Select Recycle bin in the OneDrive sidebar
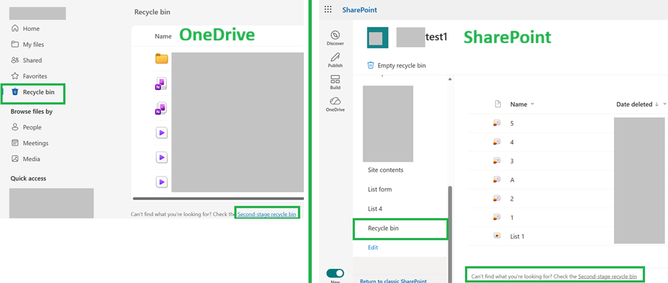The width and height of the screenshot is (668, 283). (x=33, y=92)
